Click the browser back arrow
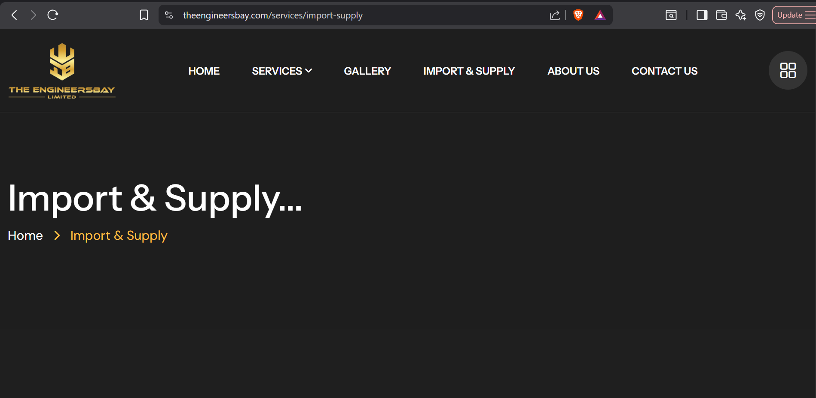The image size is (816, 398). tap(14, 15)
